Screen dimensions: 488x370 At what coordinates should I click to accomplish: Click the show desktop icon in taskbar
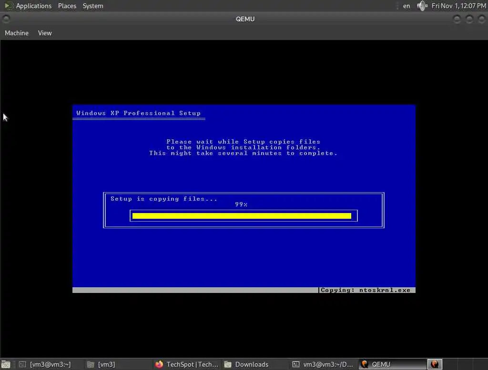point(6,364)
